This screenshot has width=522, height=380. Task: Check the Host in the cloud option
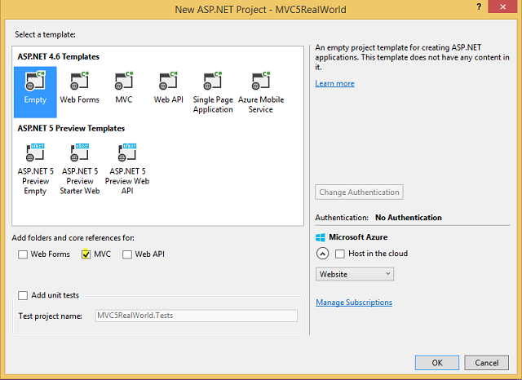[x=340, y=254]
